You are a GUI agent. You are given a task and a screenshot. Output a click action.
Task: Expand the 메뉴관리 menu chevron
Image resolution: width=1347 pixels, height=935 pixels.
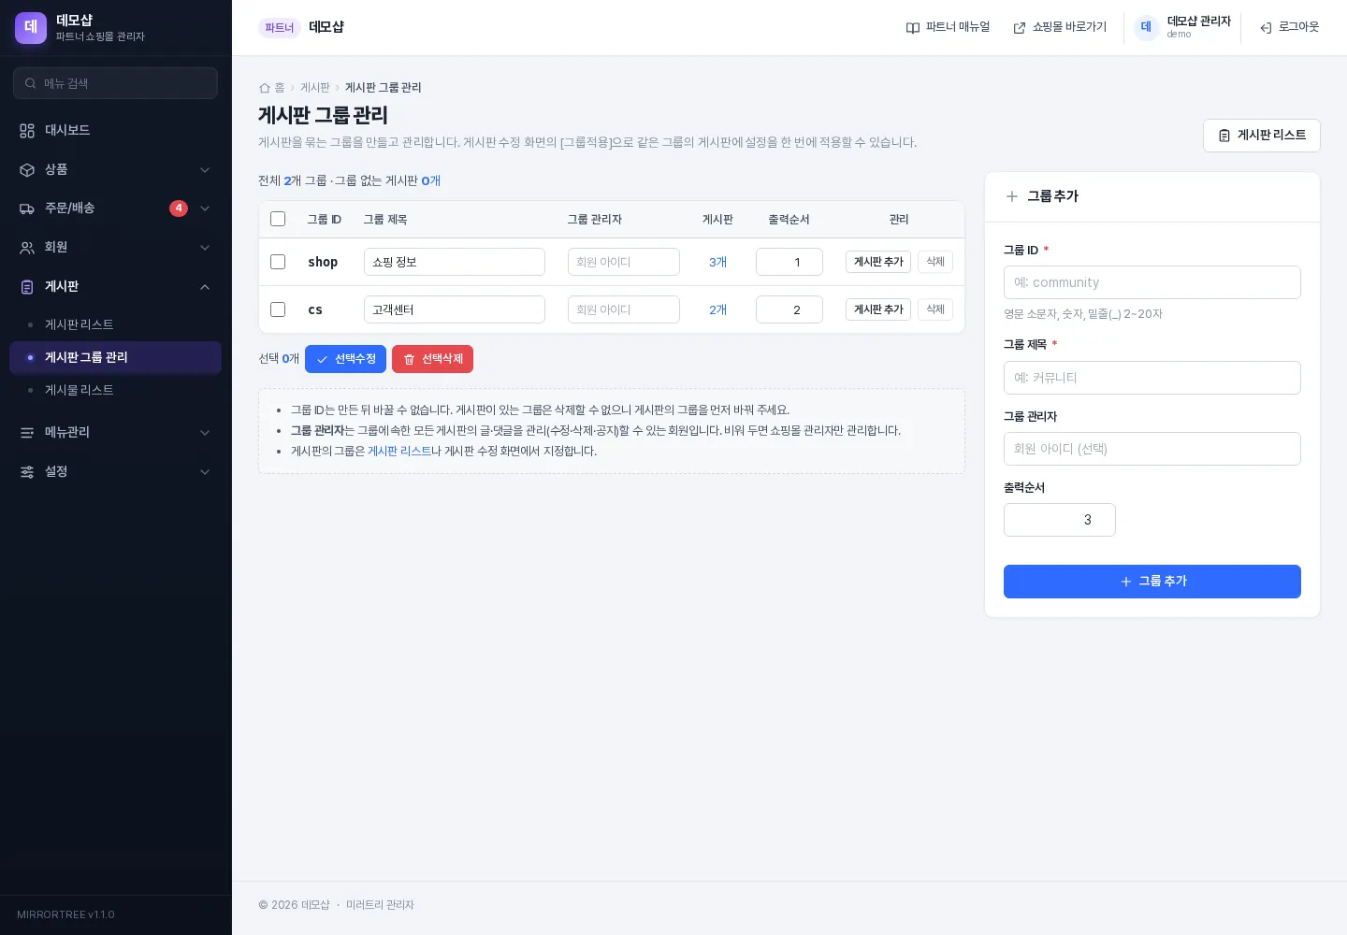[x=205, y=433]
